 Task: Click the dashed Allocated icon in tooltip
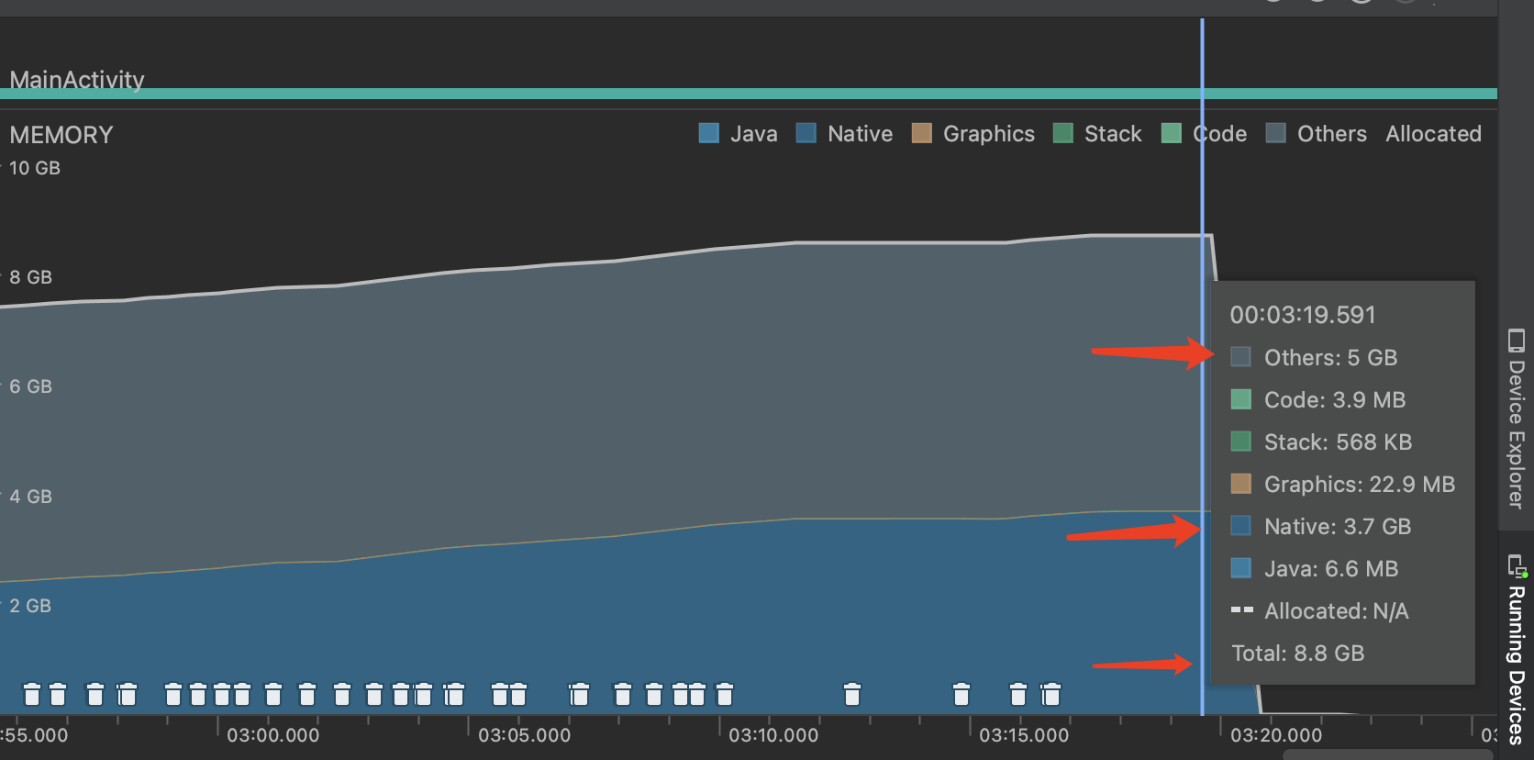tap(1241, 609)
